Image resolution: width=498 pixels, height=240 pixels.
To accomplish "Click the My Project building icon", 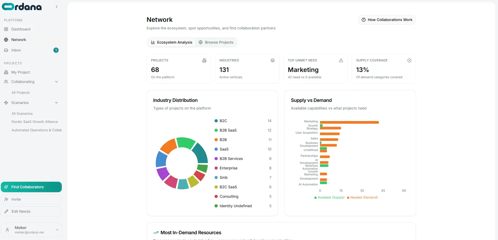I will point(6,72).
